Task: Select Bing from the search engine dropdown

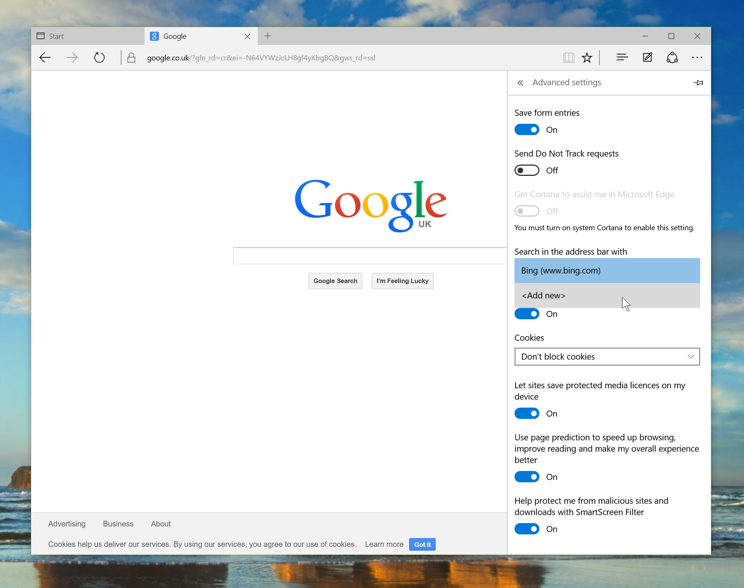Action: 606,270
